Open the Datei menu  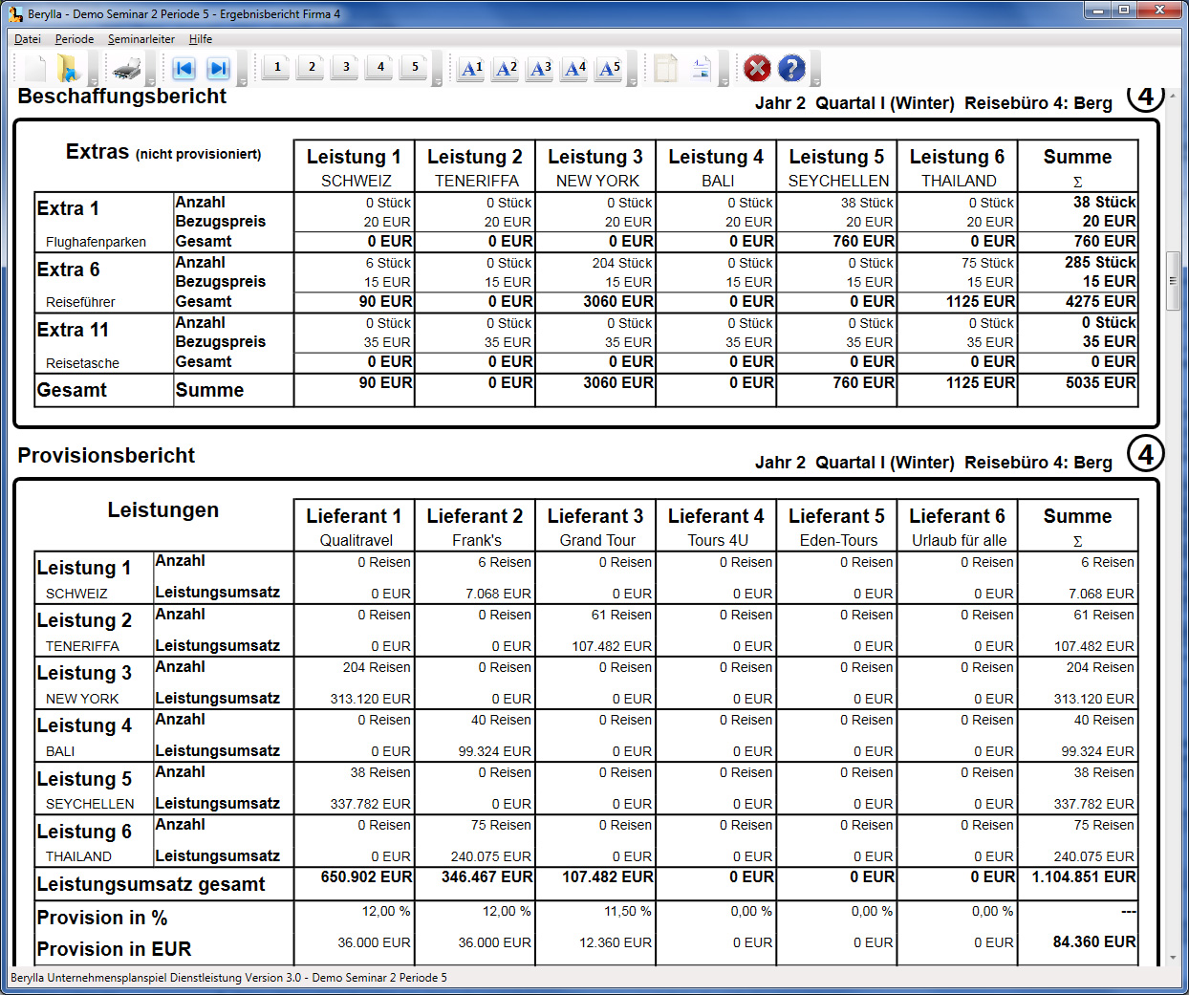pyautogui.click(x=28, y=39)
